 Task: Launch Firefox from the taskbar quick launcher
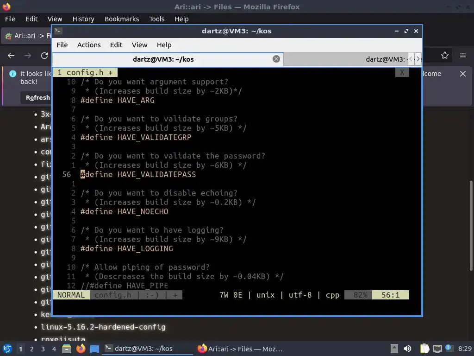click(x=81, y=349)
